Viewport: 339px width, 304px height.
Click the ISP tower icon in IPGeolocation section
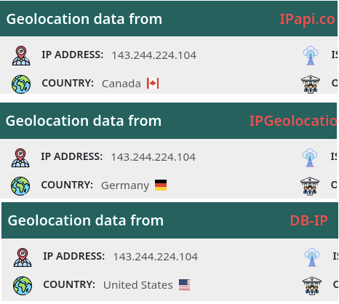pyautogui.click(x=310, y=158)
